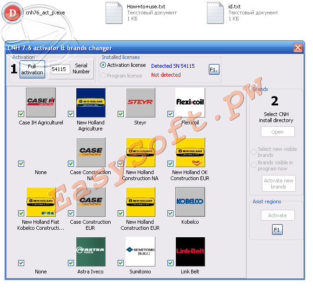Click the New Holland Fiat Kobelco logo
313x292 pixels.
click(x=41, y=202)
